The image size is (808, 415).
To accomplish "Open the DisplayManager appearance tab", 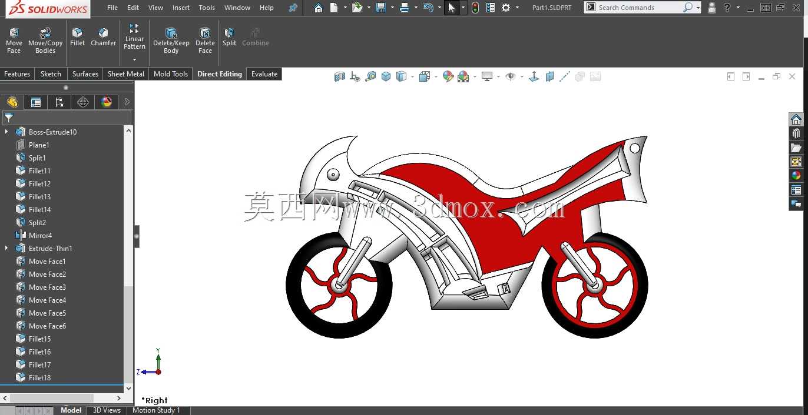I will tap(107, 102).
